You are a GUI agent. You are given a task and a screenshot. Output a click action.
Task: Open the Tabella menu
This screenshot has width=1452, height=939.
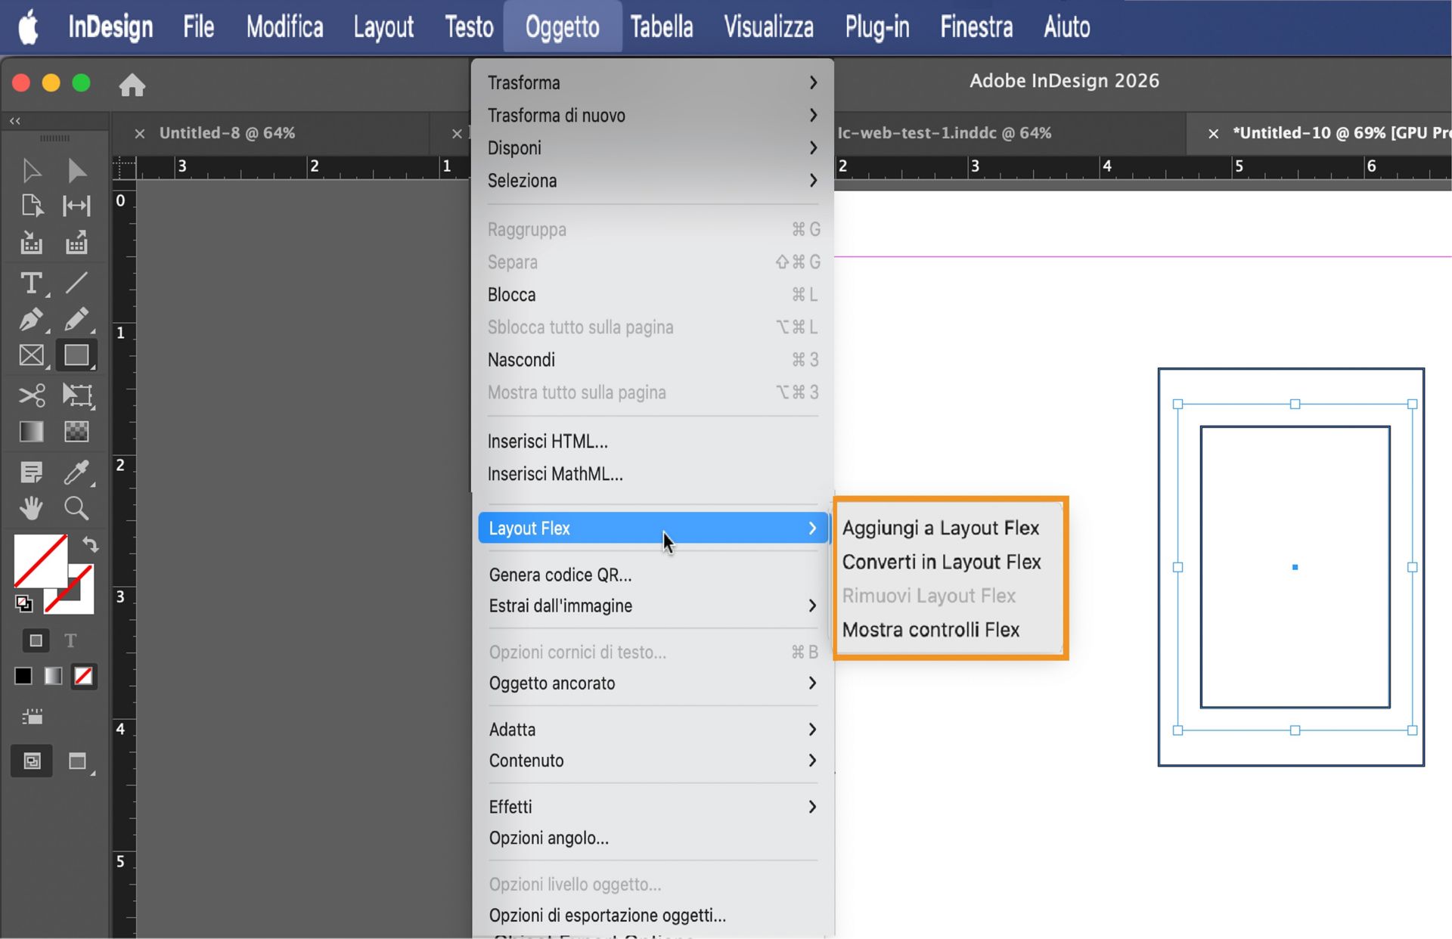tap(661, 26)
